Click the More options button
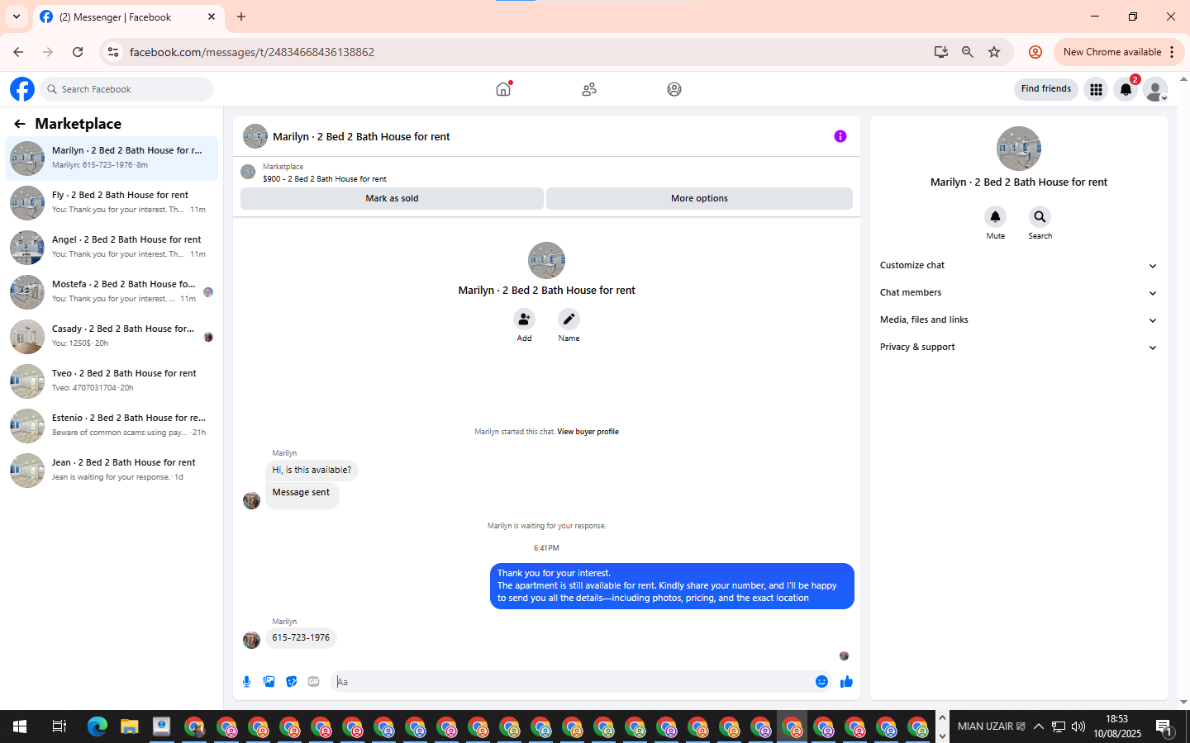1190x743 pixels. 699,198
